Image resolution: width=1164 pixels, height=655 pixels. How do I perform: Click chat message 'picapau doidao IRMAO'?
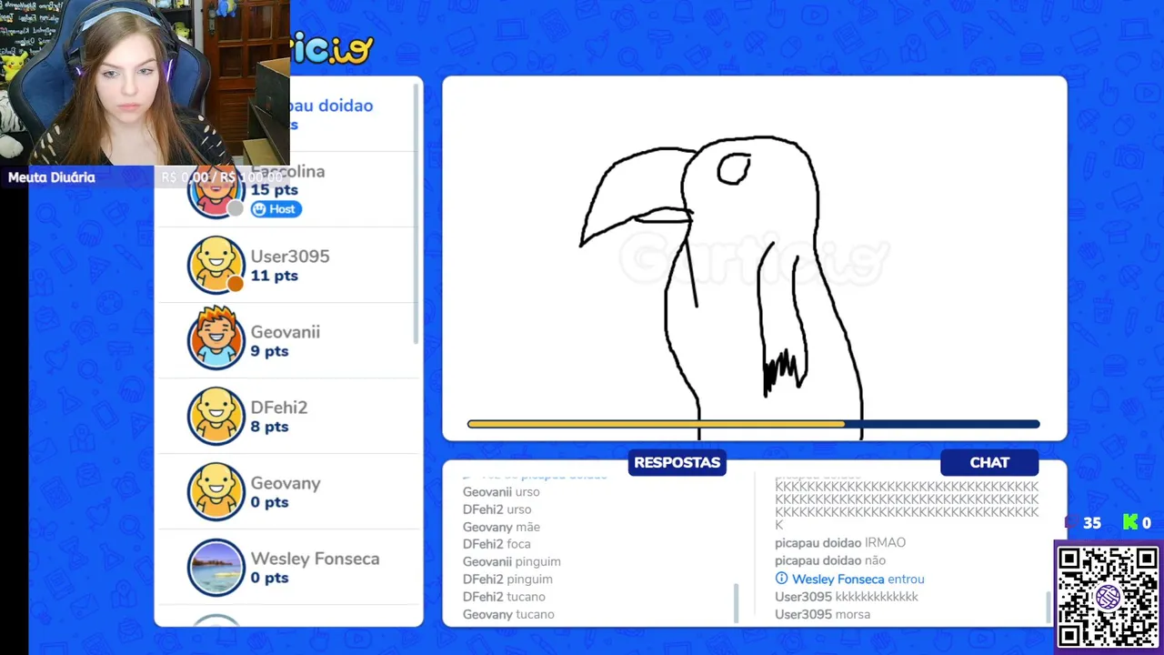click(840, 543)
